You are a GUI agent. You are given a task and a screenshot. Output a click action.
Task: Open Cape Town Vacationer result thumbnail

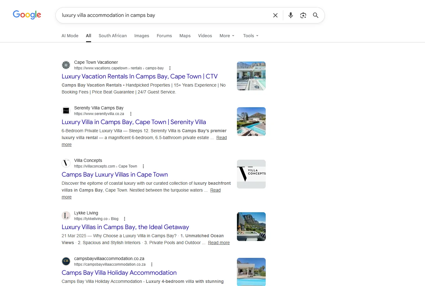click(251, 76)
